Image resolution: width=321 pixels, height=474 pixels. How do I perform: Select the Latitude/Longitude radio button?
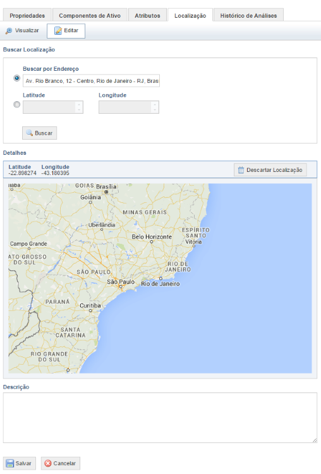tap(17, 104)
